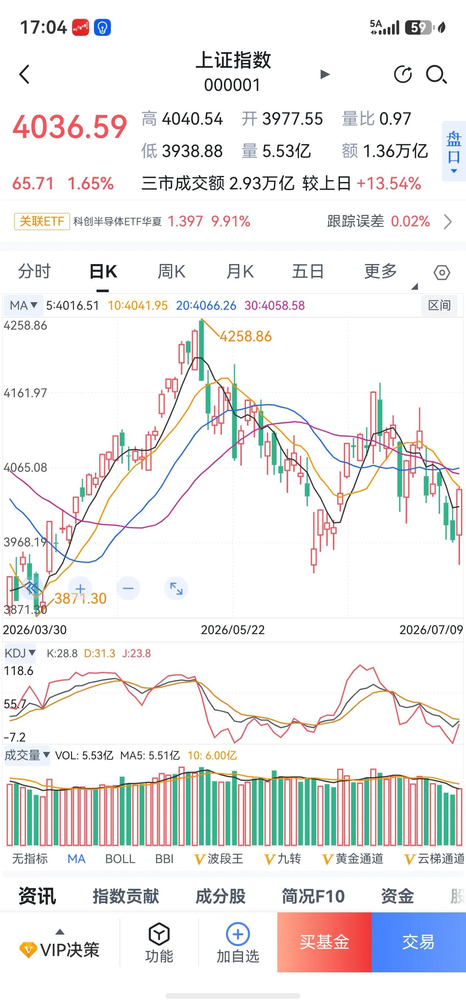Viewport: 466px width, 1006px height.
Task: Tap 跟踪误差 0.02% text
Action: pos(378,222)
